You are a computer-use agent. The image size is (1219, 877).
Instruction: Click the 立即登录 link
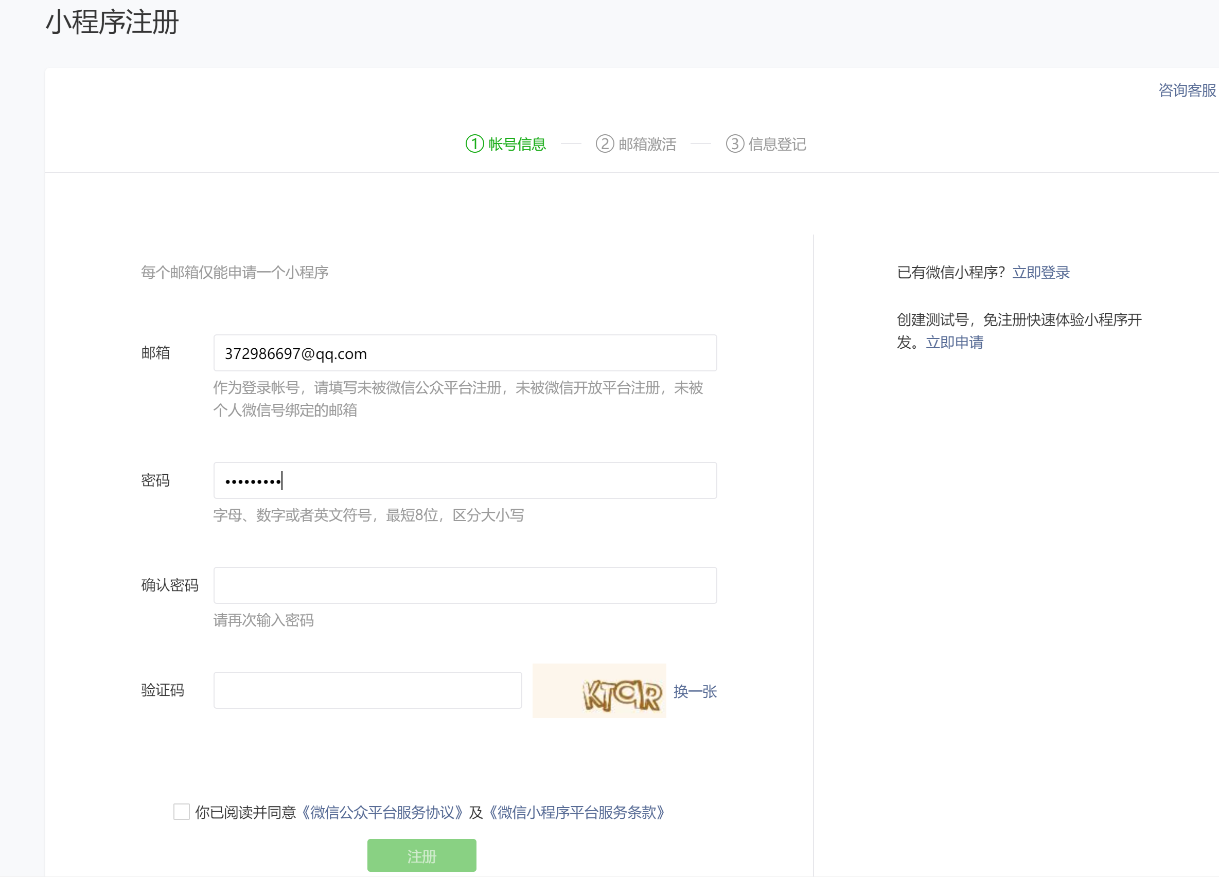pyautogui.click(x=1041, y=273)
